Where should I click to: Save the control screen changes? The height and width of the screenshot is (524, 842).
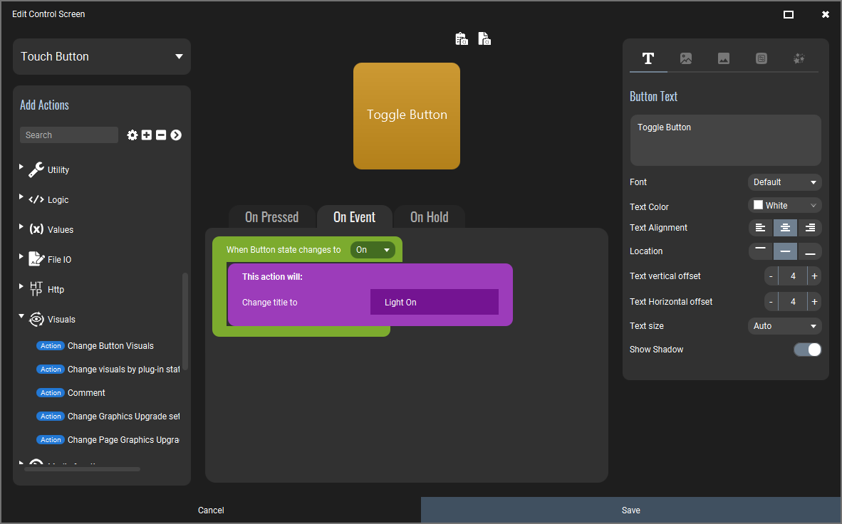click(630, 510)
